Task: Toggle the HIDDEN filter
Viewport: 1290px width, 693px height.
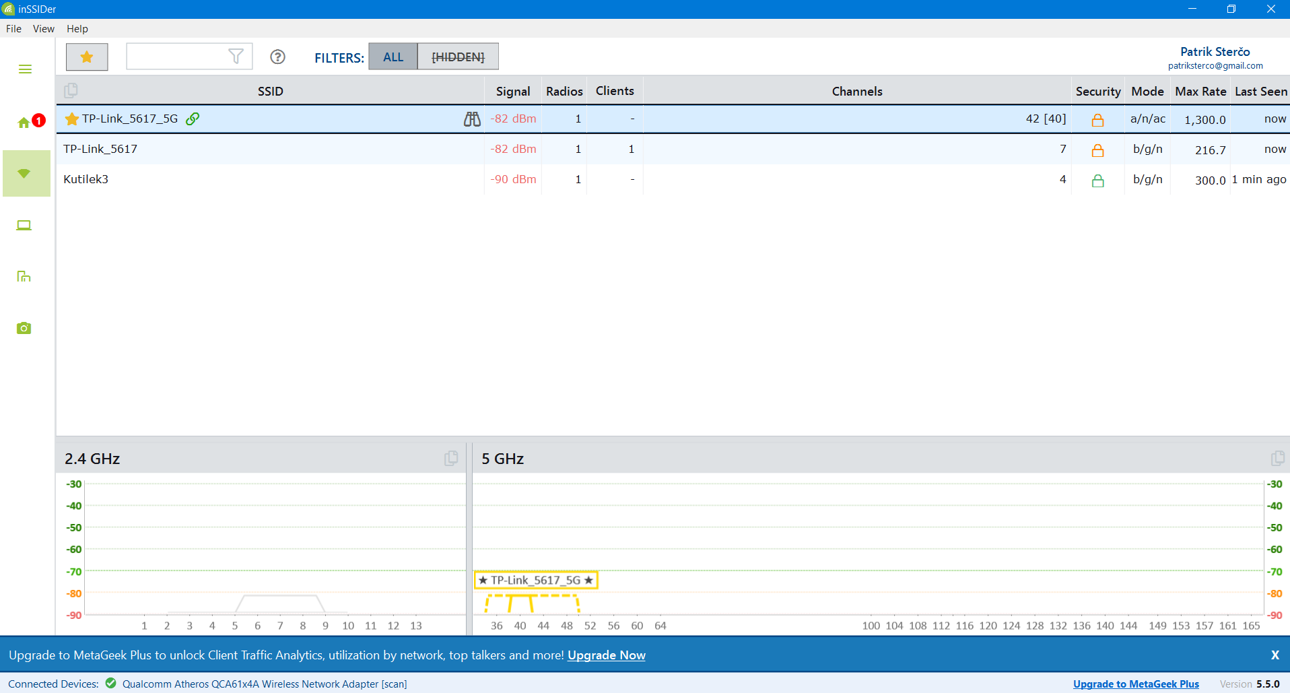Action: point(458,57)
